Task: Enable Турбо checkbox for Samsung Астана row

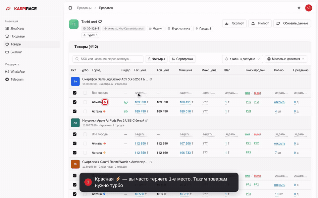Action: tap(85, 111)
